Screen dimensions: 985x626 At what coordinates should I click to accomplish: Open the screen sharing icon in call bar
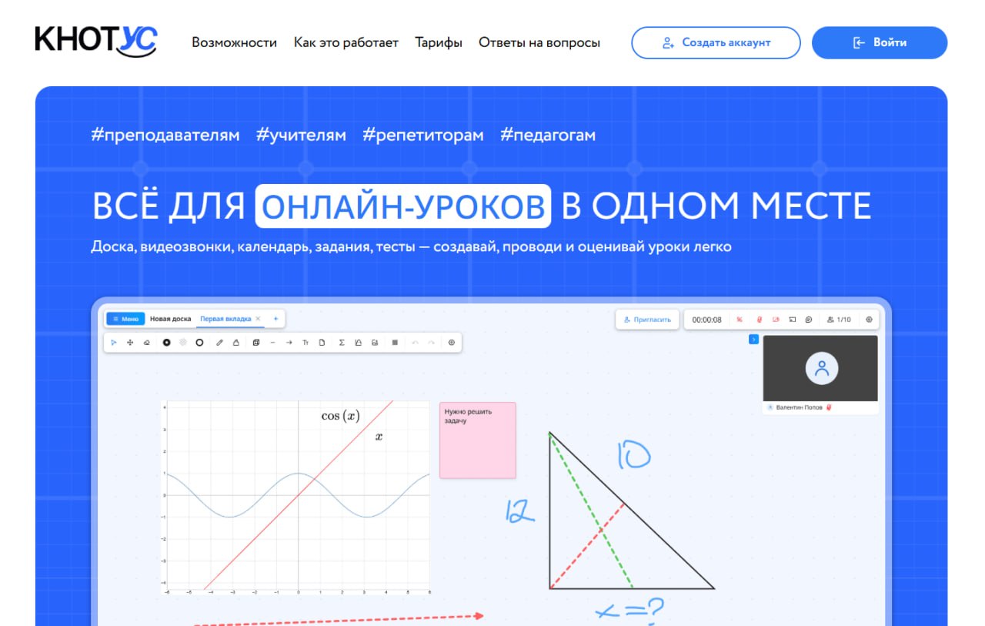click(792, 320)
